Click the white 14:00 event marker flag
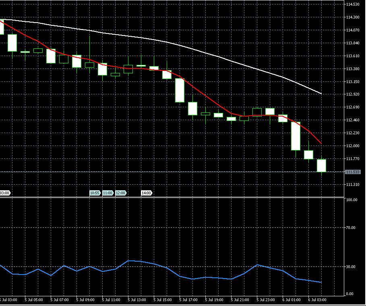 147,193
